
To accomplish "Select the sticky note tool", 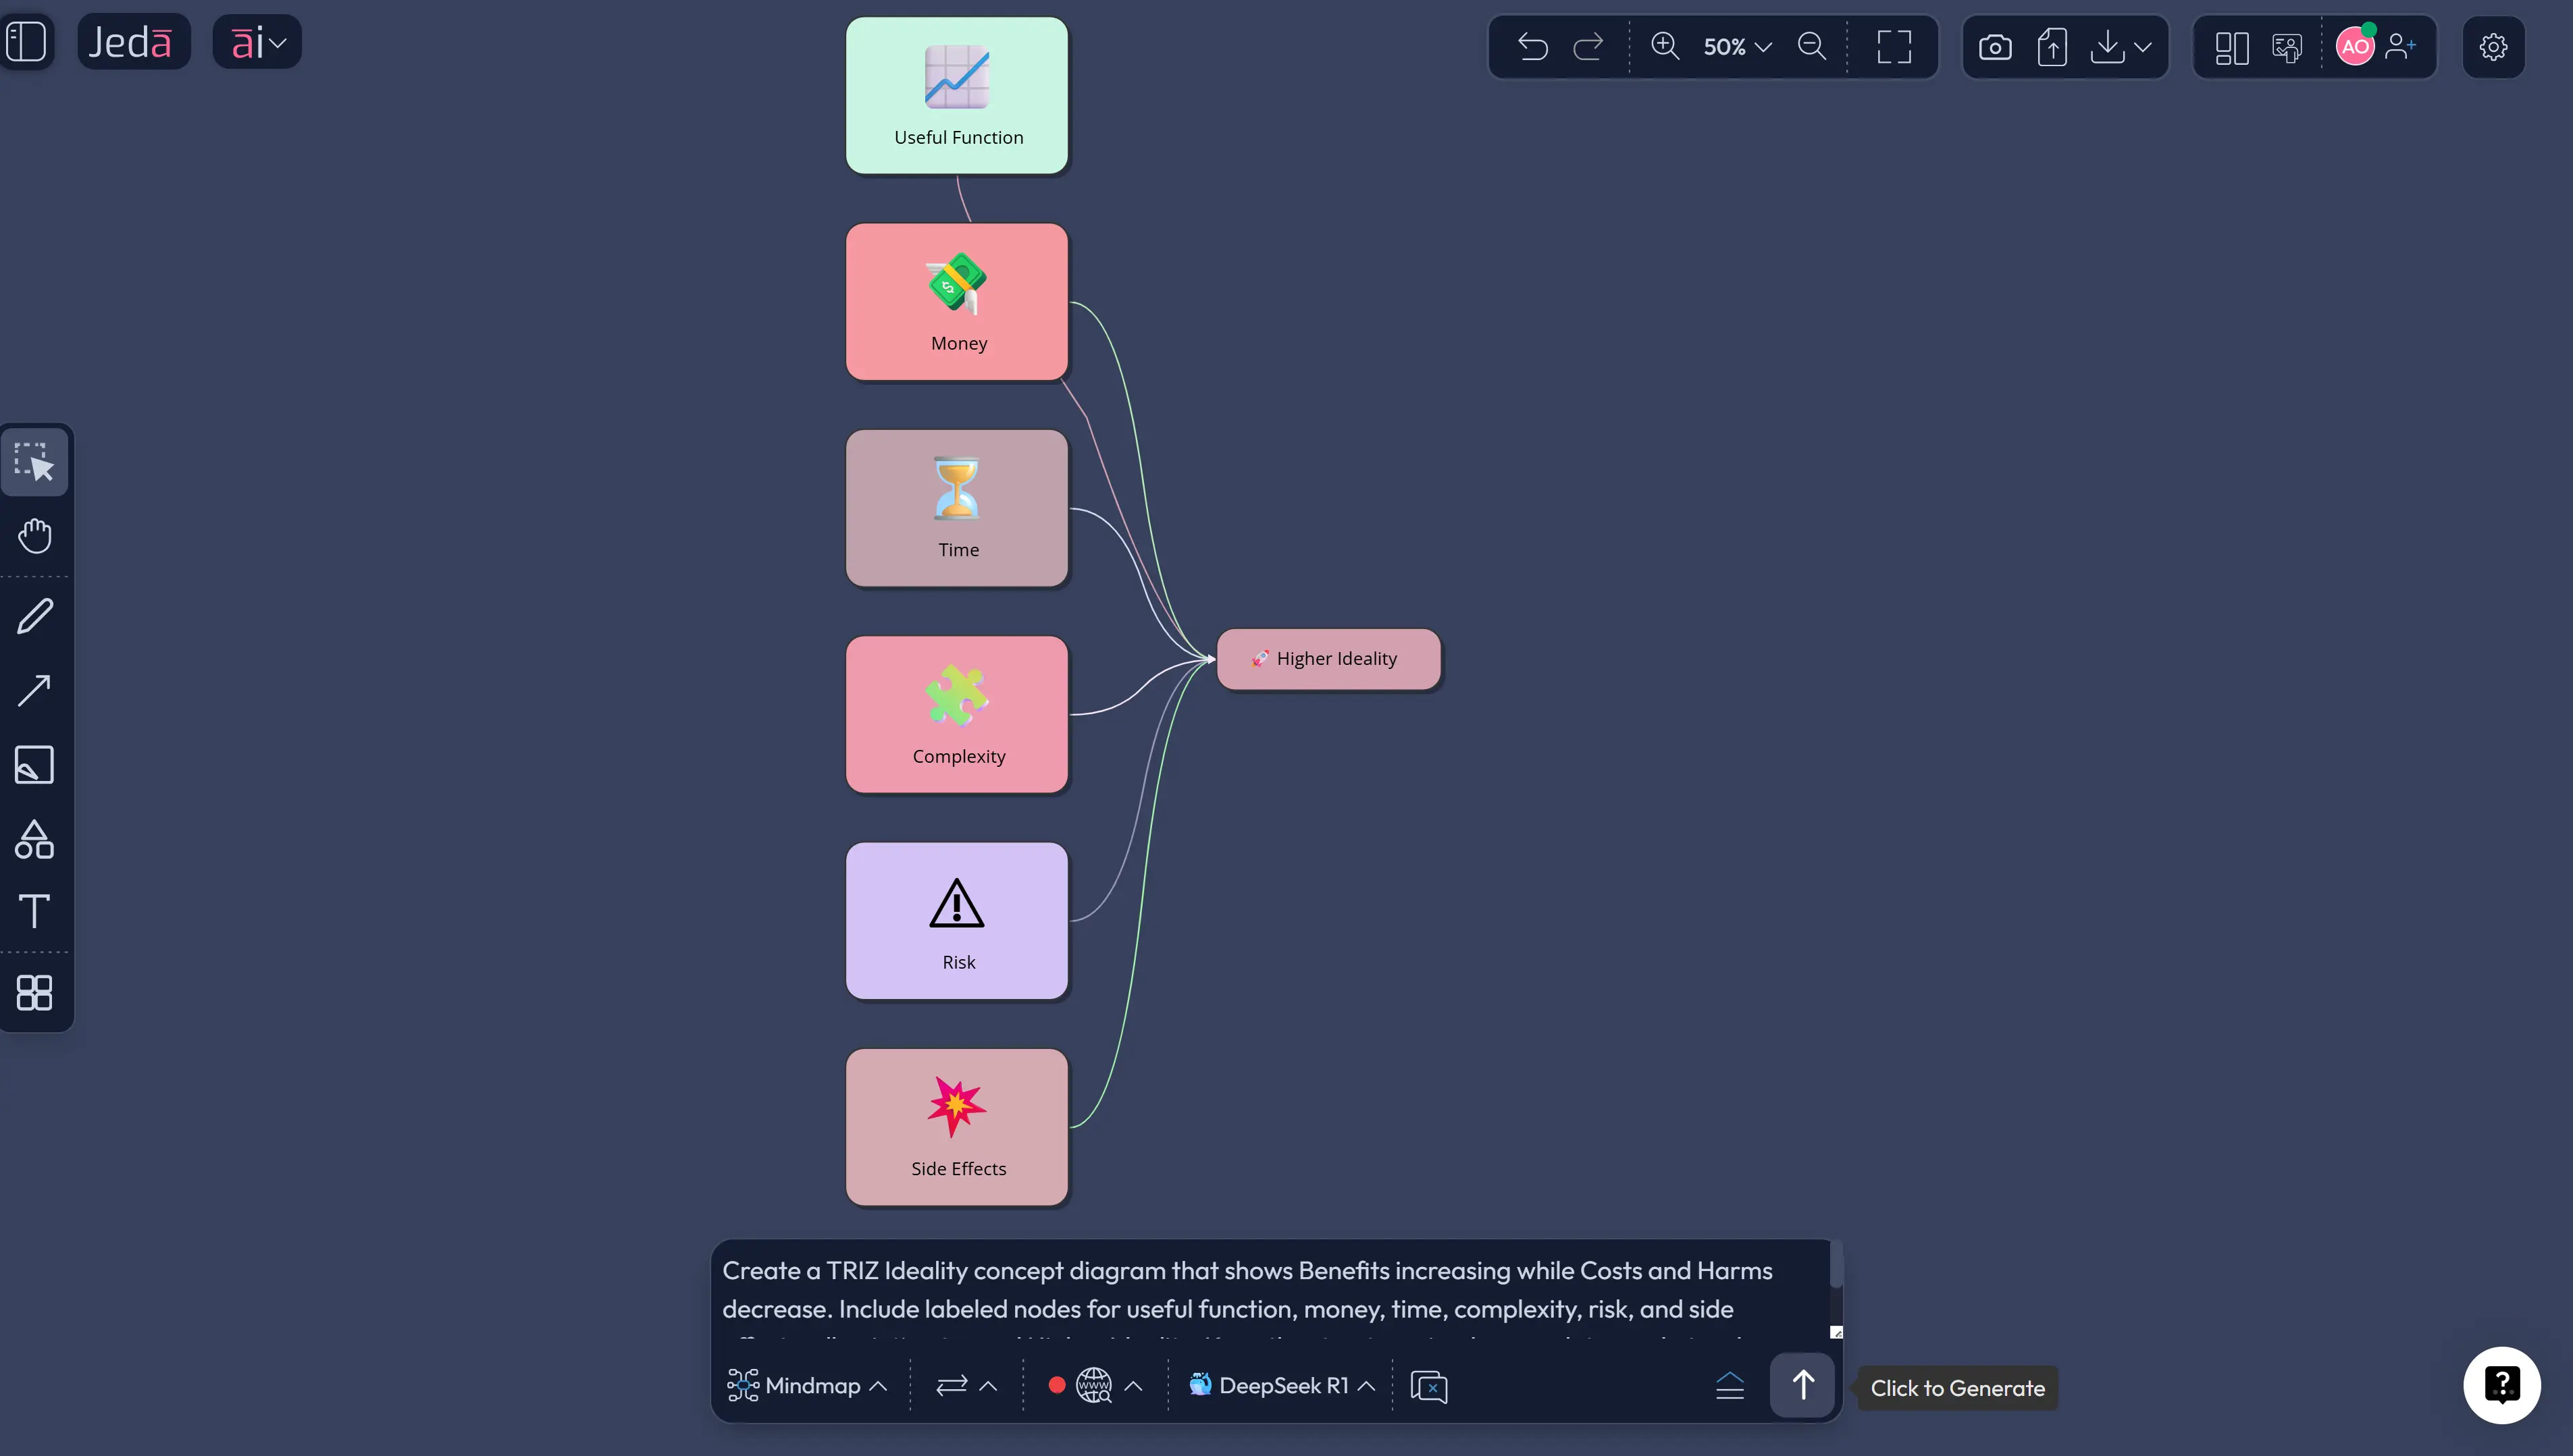I will point(35,765).
